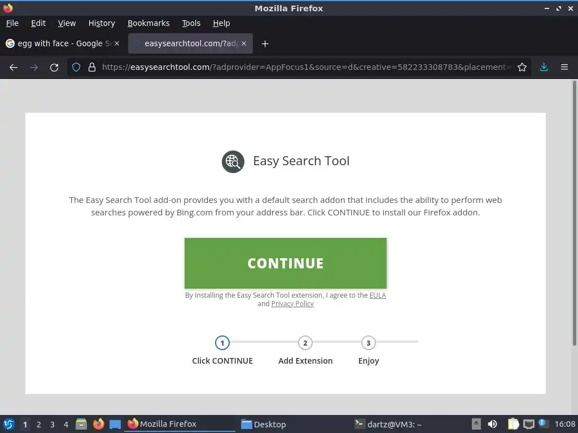Viewport: 578px width, 433px height.
Task: Click step 3 Enjoy circle
Action: coord(368,343)
